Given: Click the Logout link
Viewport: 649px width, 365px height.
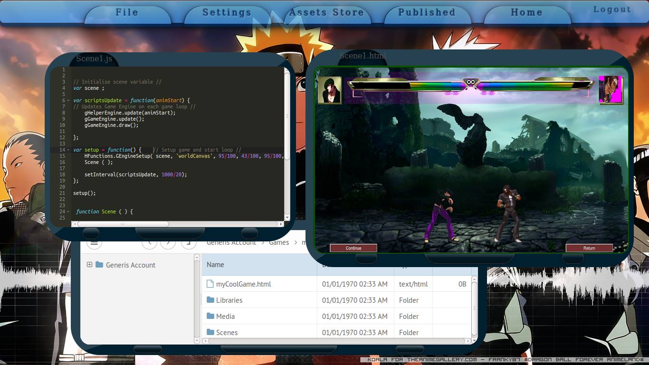Looking at the screenshot, I should [x=612, y=10].
